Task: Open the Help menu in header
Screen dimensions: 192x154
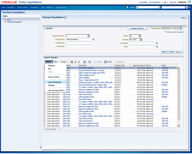Action: point(165,2)
